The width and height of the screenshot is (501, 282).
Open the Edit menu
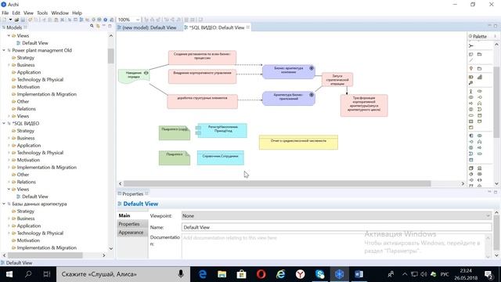(16, 13)
